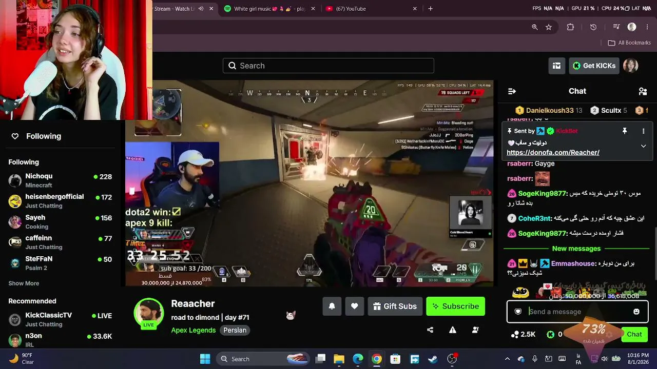657x369 pixels.
Task: Share the stream via share icon
Action: tap(430, 330)
